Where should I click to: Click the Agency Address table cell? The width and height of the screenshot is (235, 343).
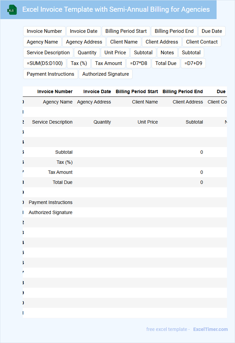click(94, 102)
